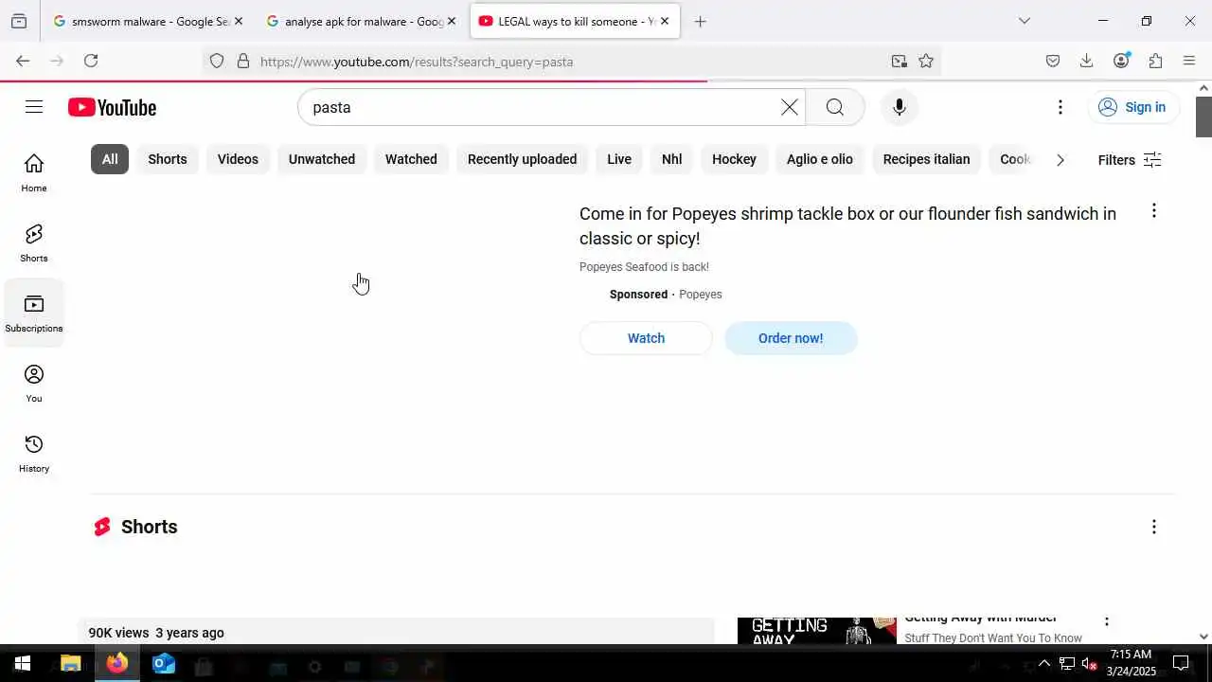The width and height of the screenshot is (1212, 682).
Task: Close the smsworm malware tab
Action: [x=239, y=21]
